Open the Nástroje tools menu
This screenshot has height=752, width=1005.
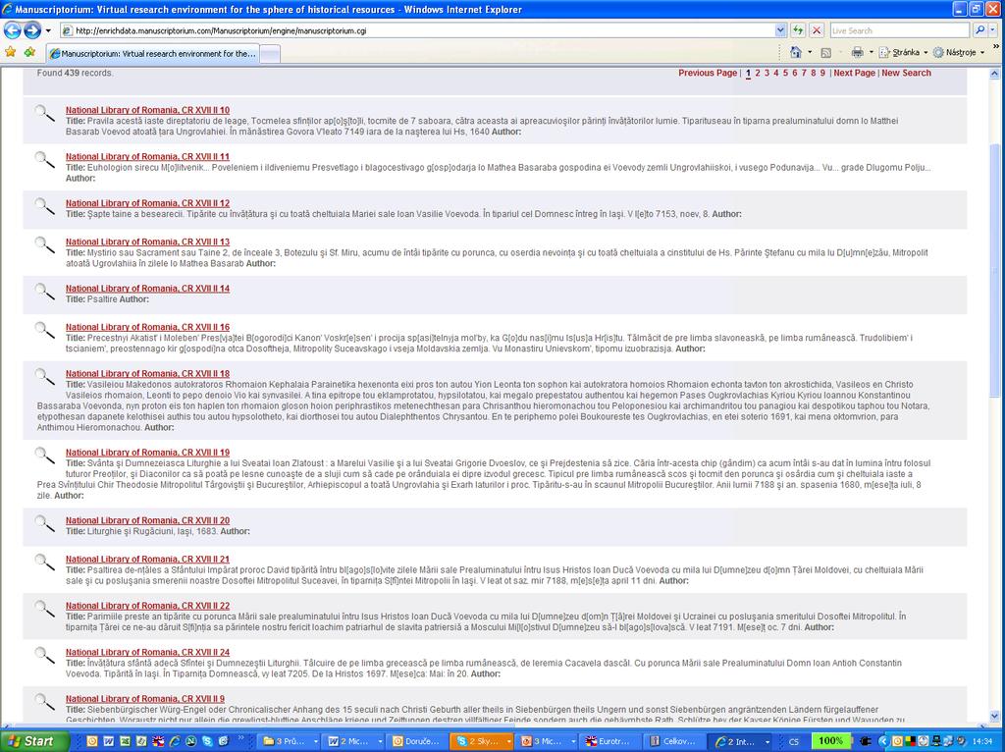coord(959,53)
